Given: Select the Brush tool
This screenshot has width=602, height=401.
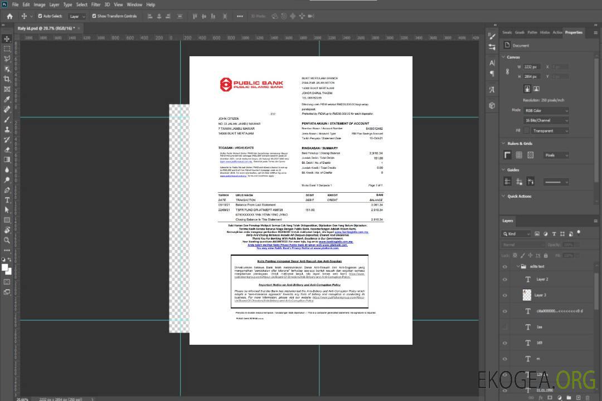Looking at the screenshot, I should tap(7, 119).
